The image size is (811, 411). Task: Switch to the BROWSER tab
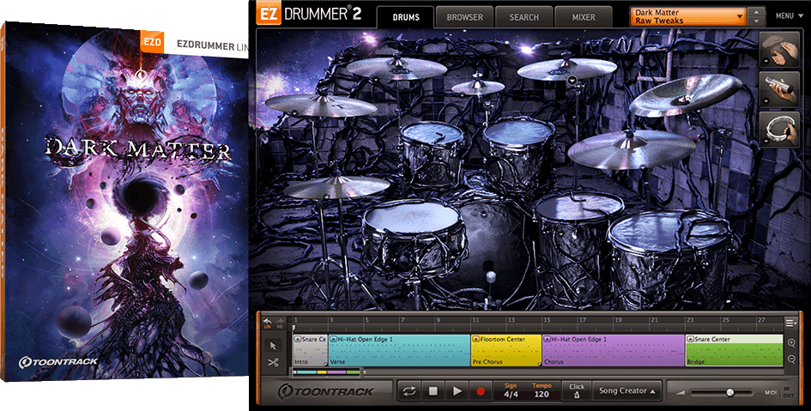click(464, 17)
